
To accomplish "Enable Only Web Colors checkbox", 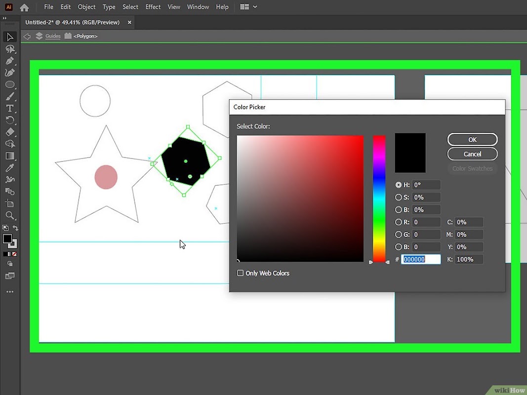I will pos(240,273).
